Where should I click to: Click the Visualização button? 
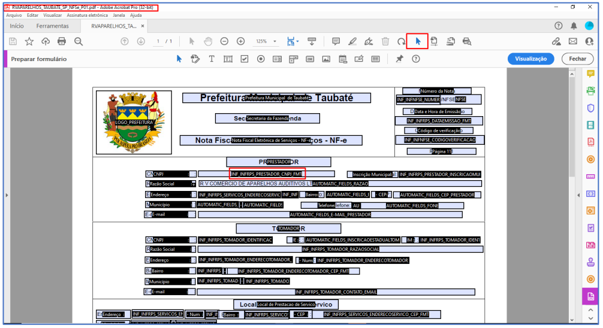click(x=530, y=59)
